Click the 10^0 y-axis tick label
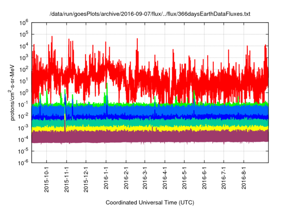This screenshot has height=207, width=296. (x=24, y=93)
